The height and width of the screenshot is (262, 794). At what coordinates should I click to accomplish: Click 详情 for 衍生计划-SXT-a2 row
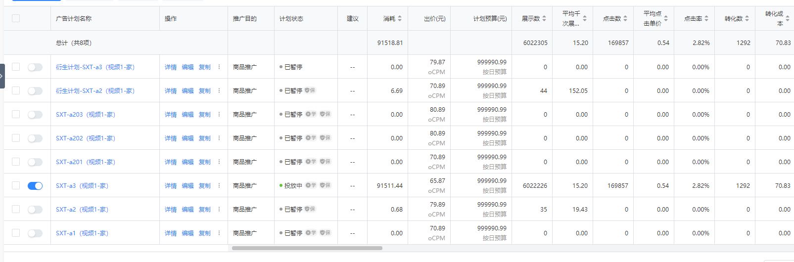pyautogui.click(x=171, y=90)
